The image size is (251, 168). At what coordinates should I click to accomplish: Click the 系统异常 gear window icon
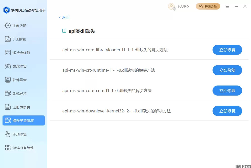tap(8, 93)
